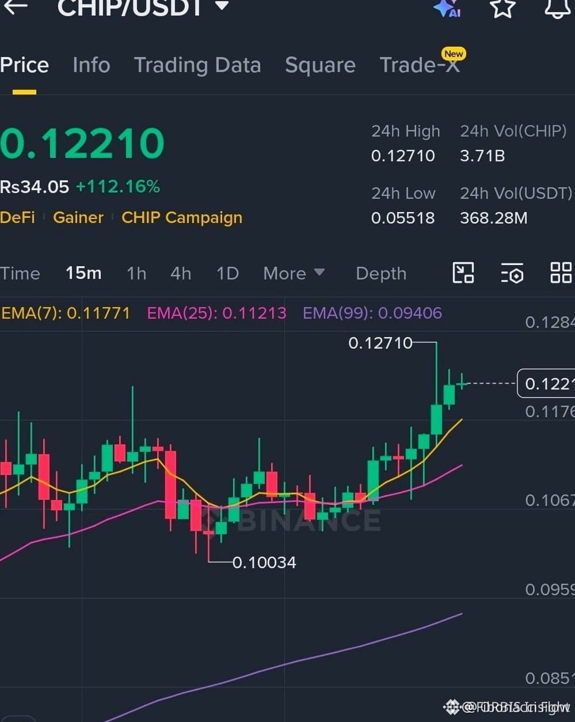Add pair to favorites with star icon

(x=502, y=7)
